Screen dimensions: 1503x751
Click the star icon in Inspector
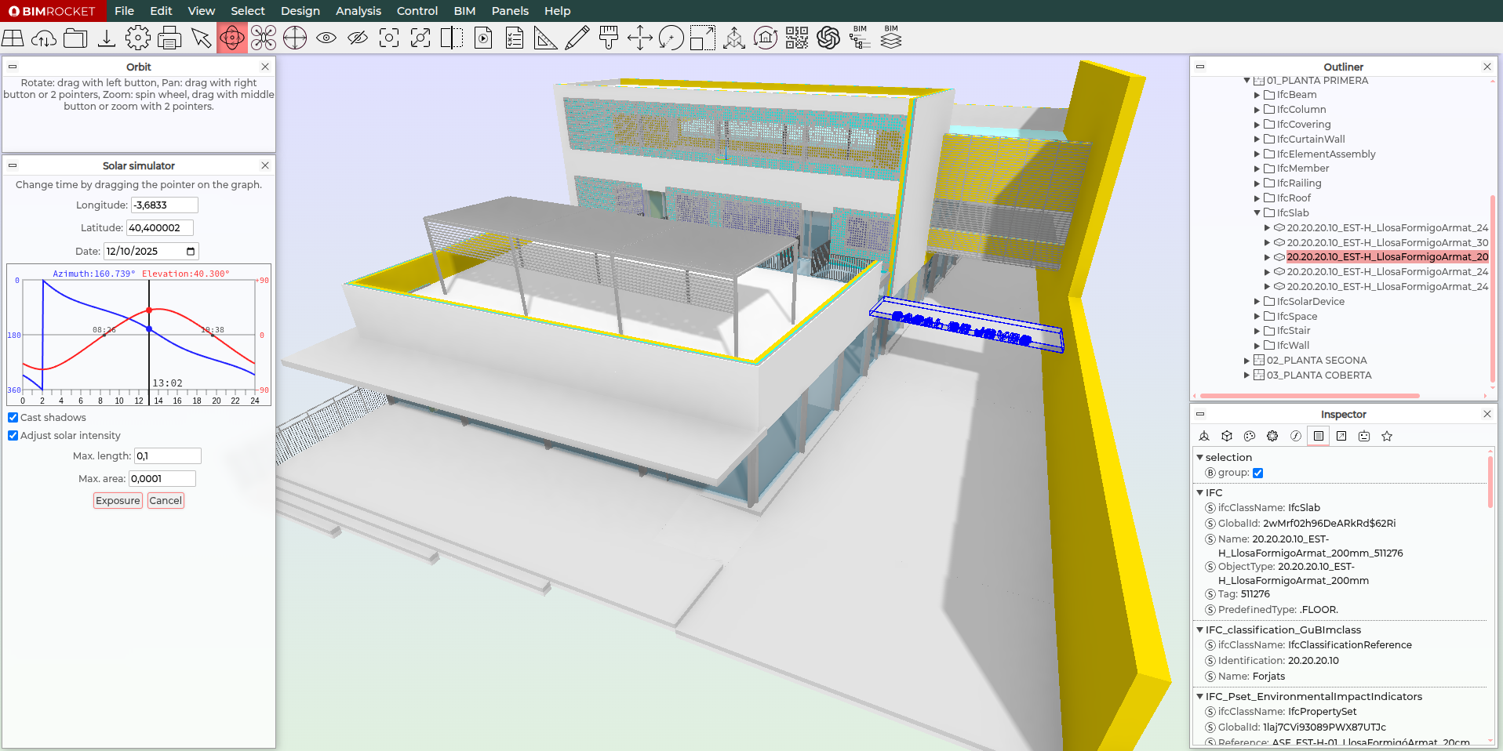coord(1387,436)
